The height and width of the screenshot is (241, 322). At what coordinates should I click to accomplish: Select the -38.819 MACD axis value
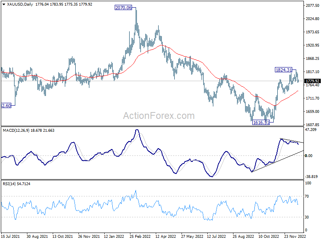click(312, 176)
